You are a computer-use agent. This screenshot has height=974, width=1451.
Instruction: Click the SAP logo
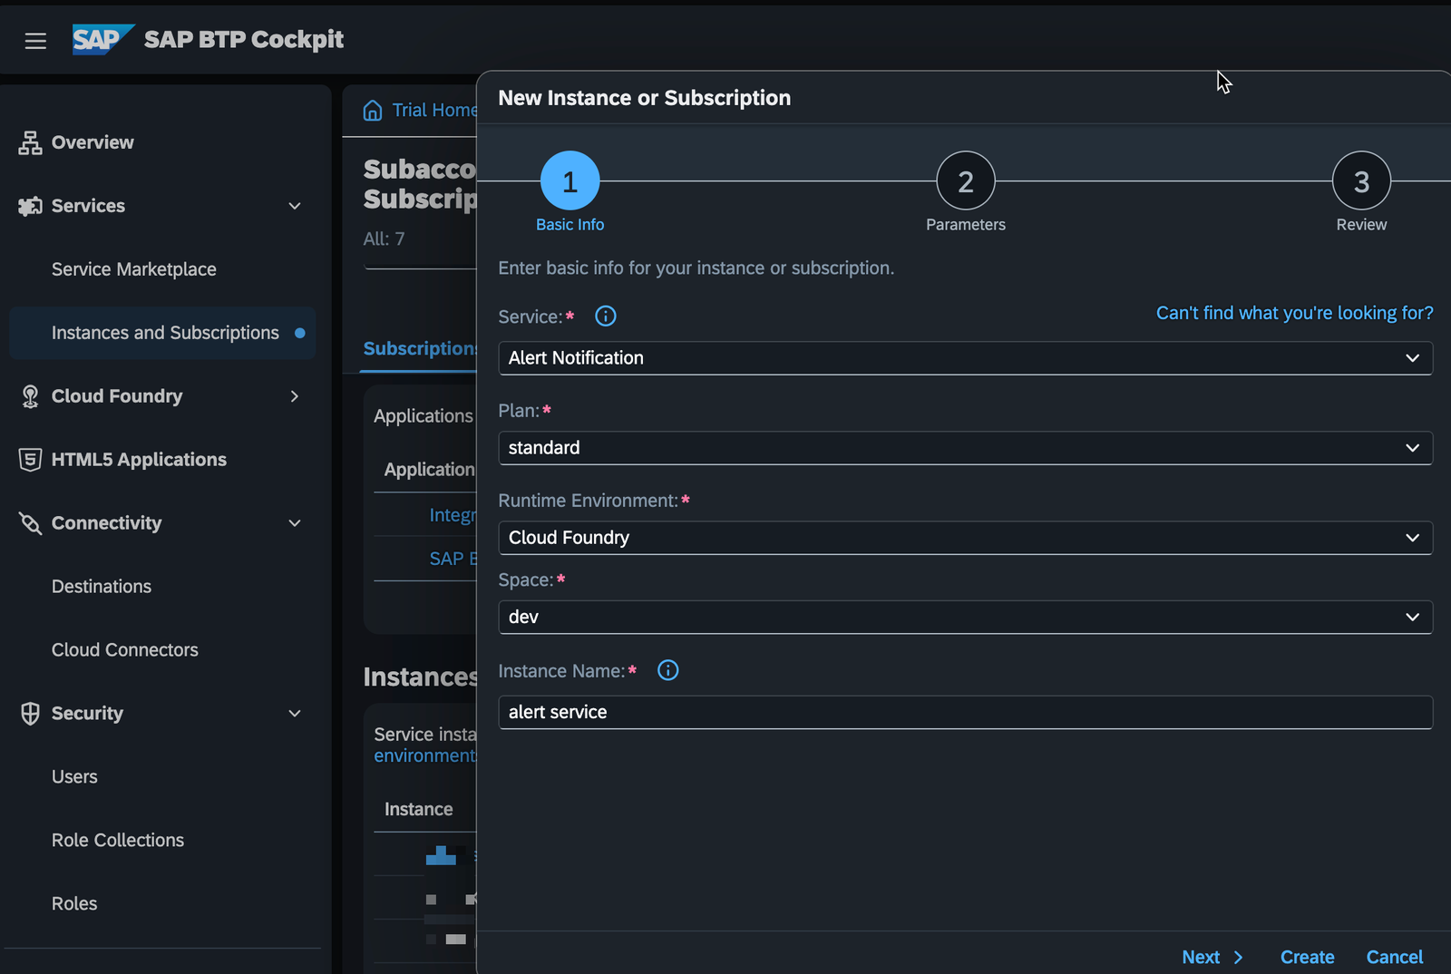click(102, 40)
